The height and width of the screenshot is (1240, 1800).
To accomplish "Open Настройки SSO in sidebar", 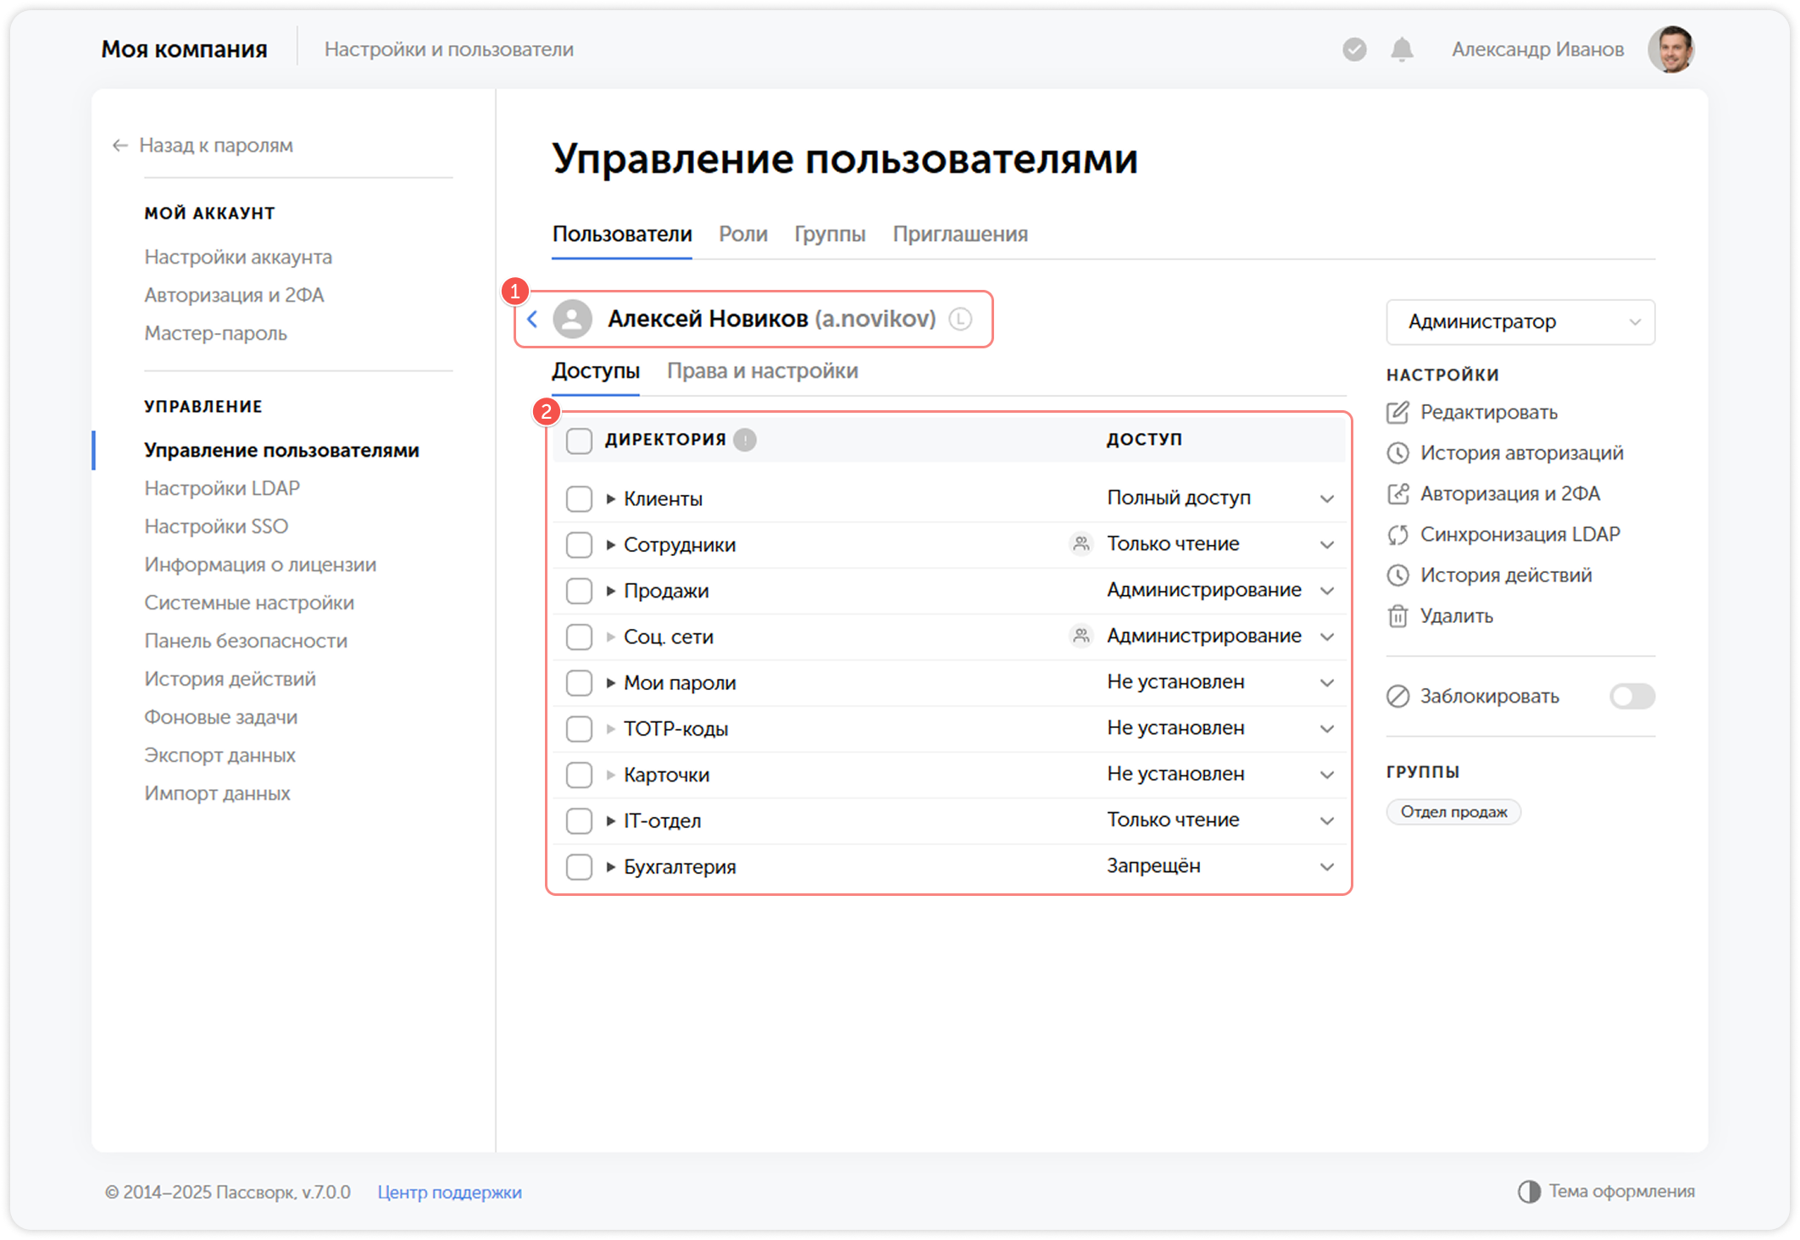I will pyautogui.click(x=216, y=527).
